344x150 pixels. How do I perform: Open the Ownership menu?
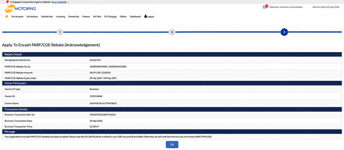coord(74,16)
